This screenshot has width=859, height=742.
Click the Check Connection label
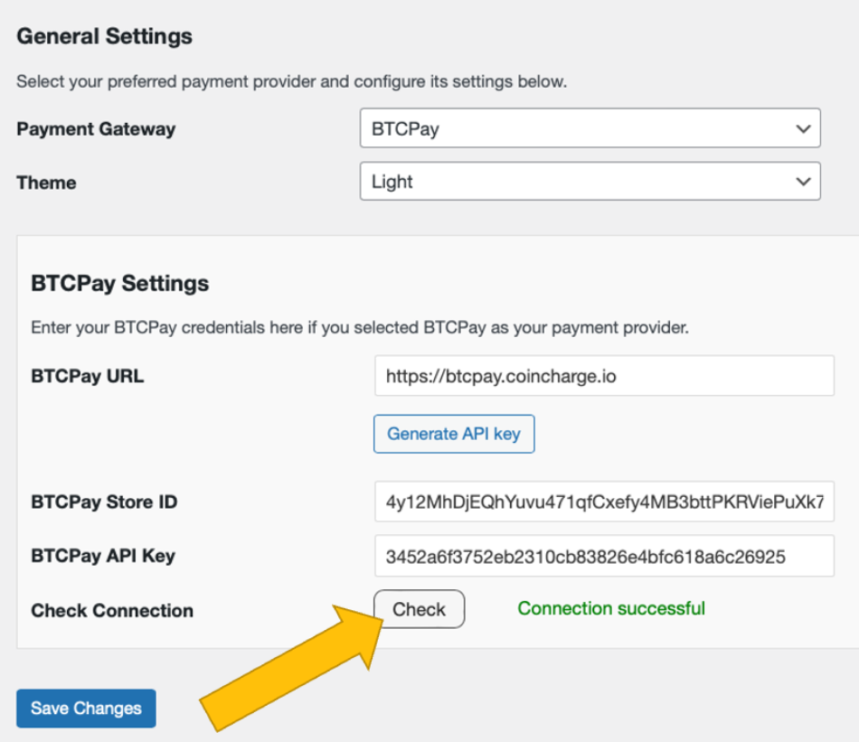(112, 610)
